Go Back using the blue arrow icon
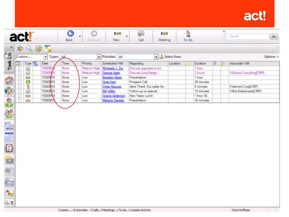Screen dimensions: 289x217 coord(70,34)
